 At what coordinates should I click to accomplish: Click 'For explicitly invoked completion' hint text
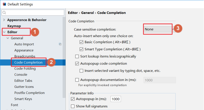coord(103,85)
